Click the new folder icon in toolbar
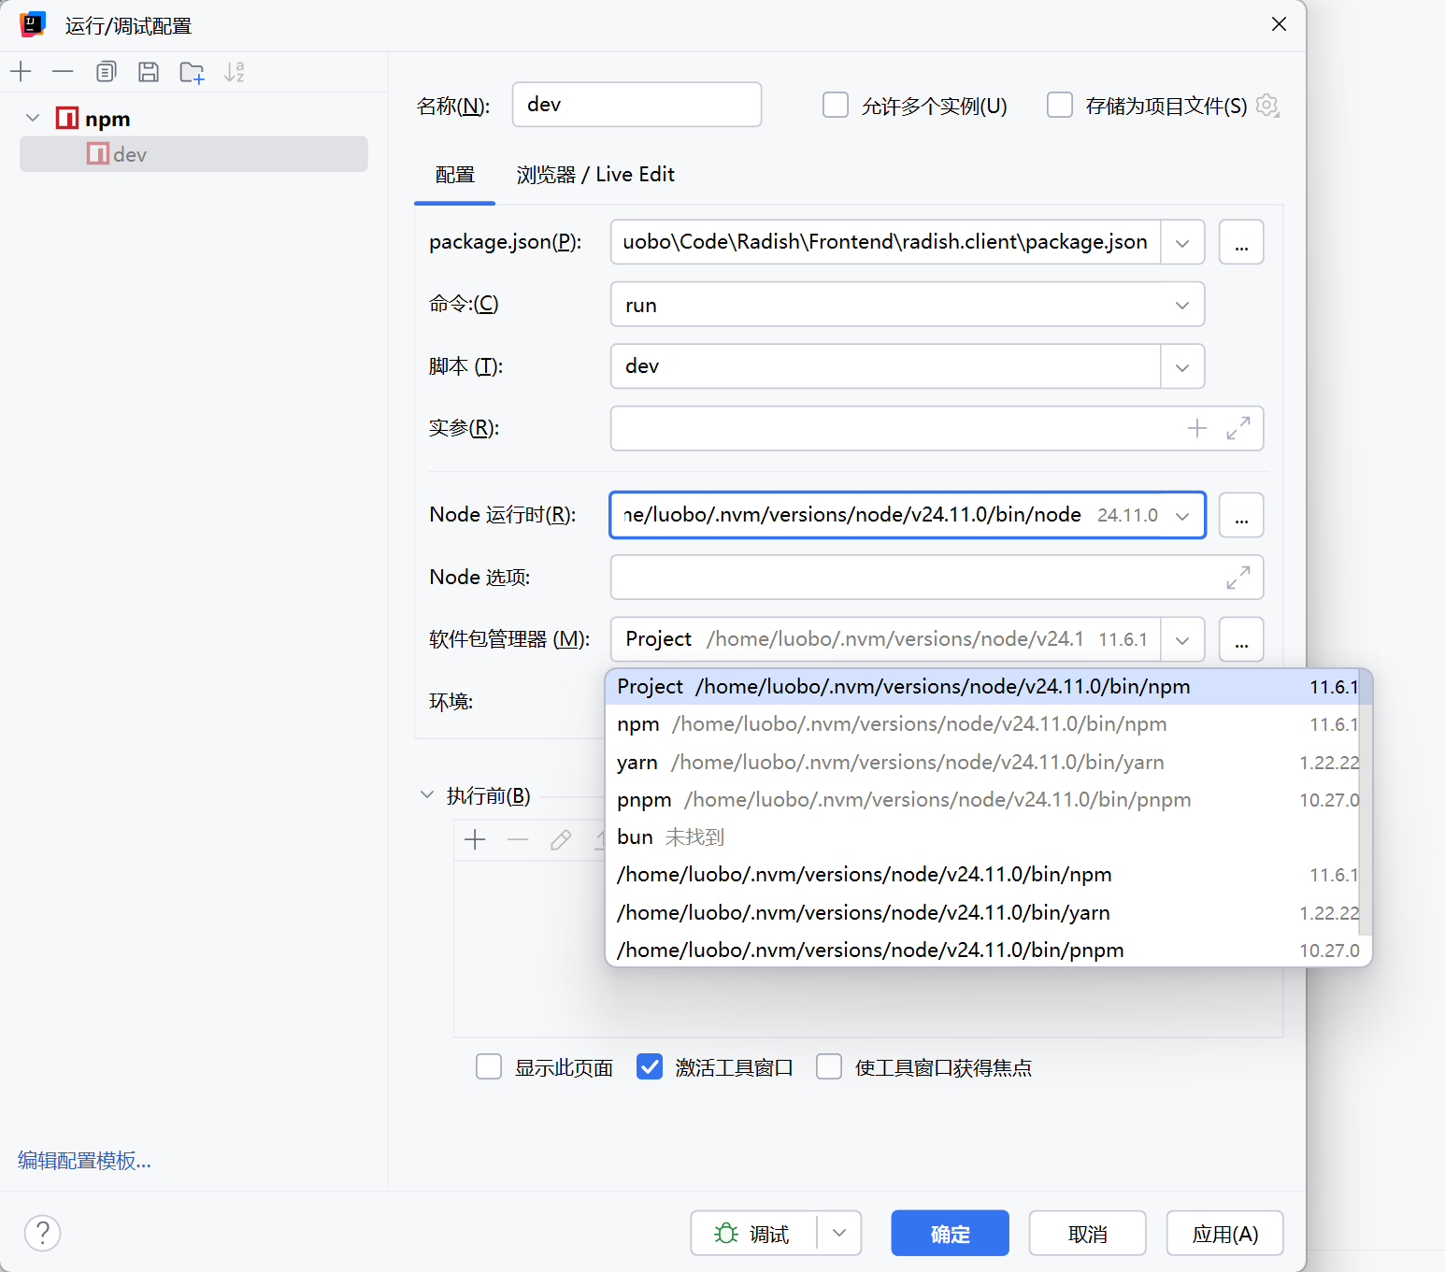Screen dimensions: 1445x1272 pos(192,72)
